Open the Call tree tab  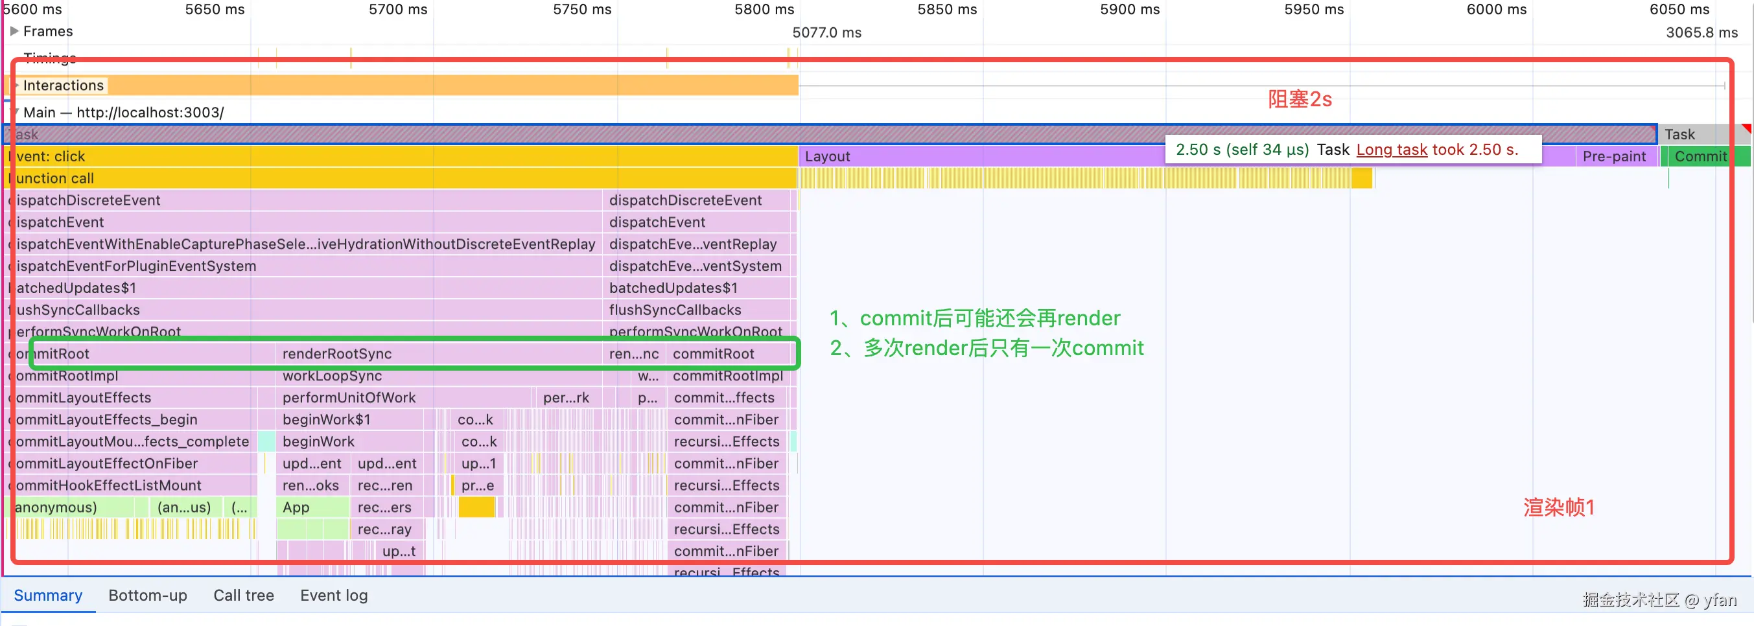(244, 596)
